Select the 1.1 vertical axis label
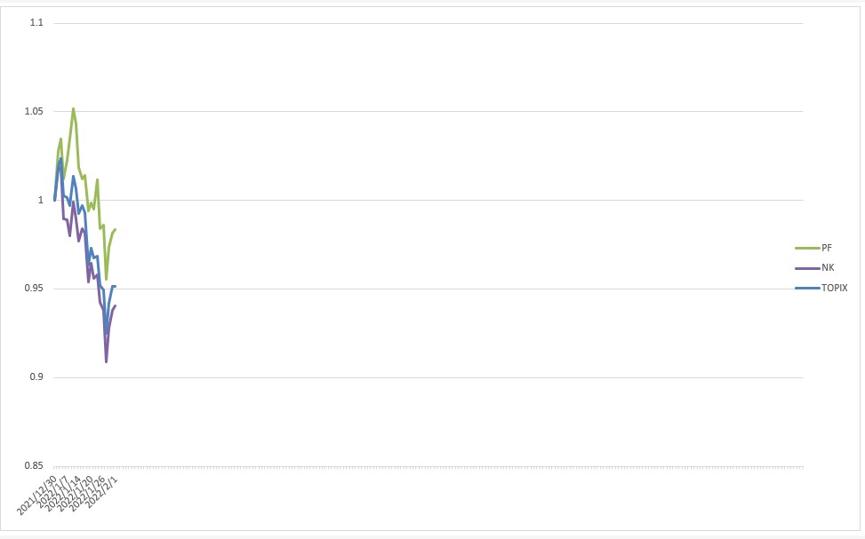Image resolution: width=865 pixels, height=539 pixels. click(36, 22)
